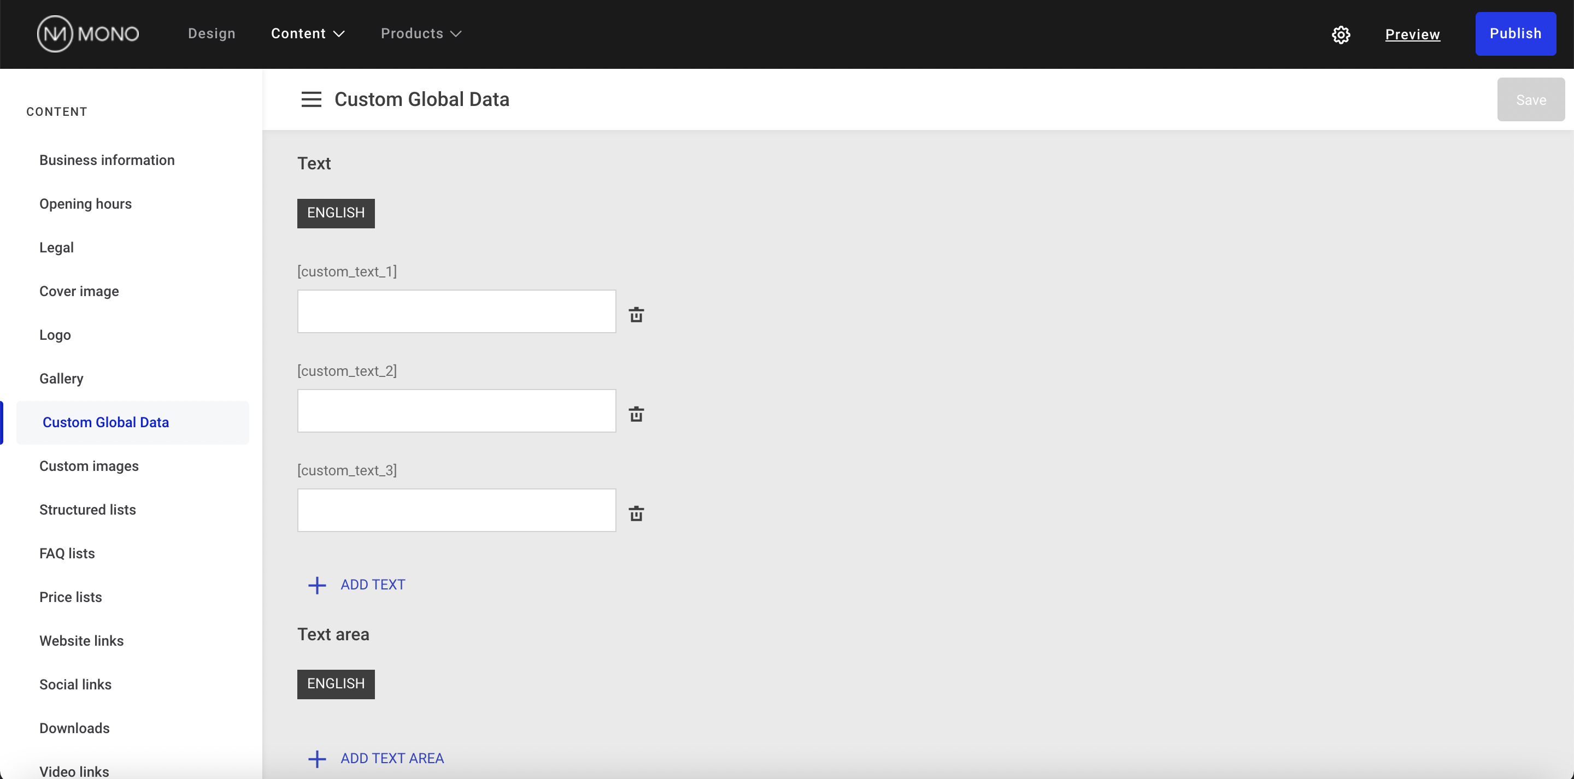Select the ENGLISH language tab under Text
Image resolution: width=1574 pixels, height=779 pixels.
(336, 213)
